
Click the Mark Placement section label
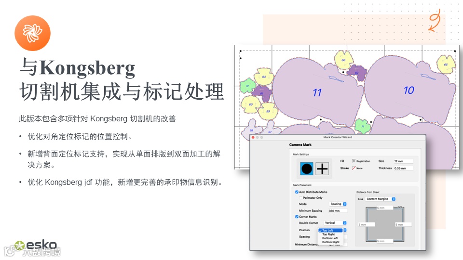tap(302, 185)
